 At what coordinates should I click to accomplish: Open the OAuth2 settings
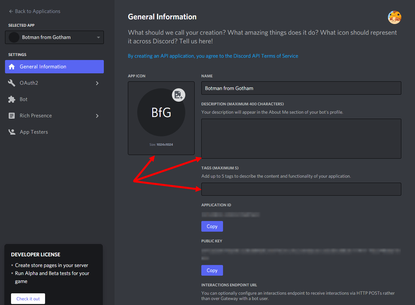click(54, 83)
